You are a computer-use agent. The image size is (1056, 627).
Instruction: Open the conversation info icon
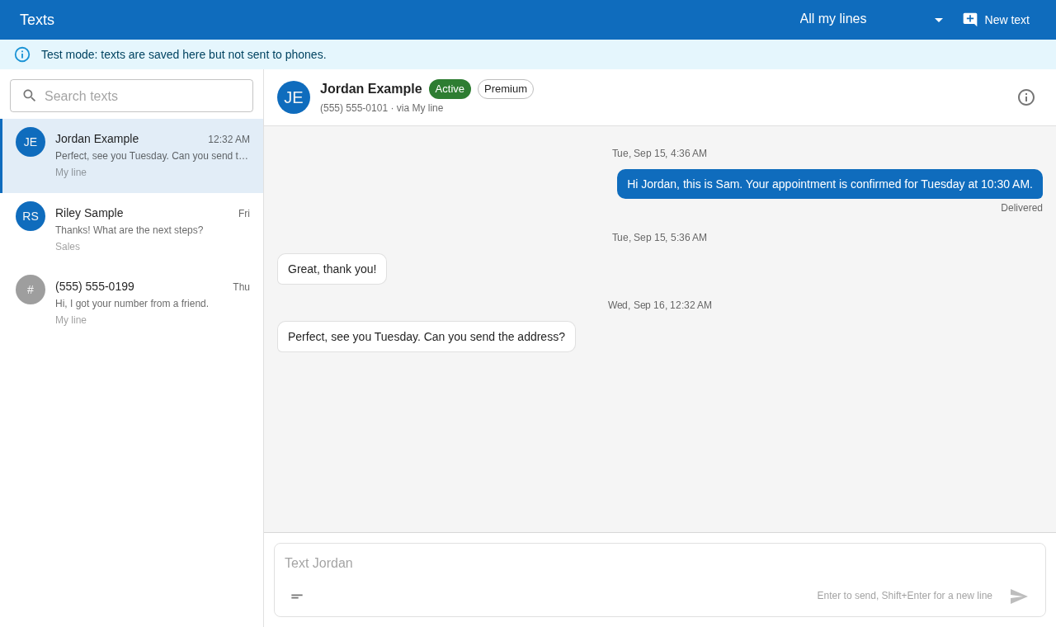click(1026, 97)
